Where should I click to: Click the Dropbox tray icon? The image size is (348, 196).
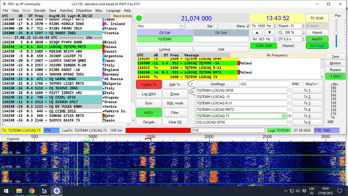click(x=304, y=191)
